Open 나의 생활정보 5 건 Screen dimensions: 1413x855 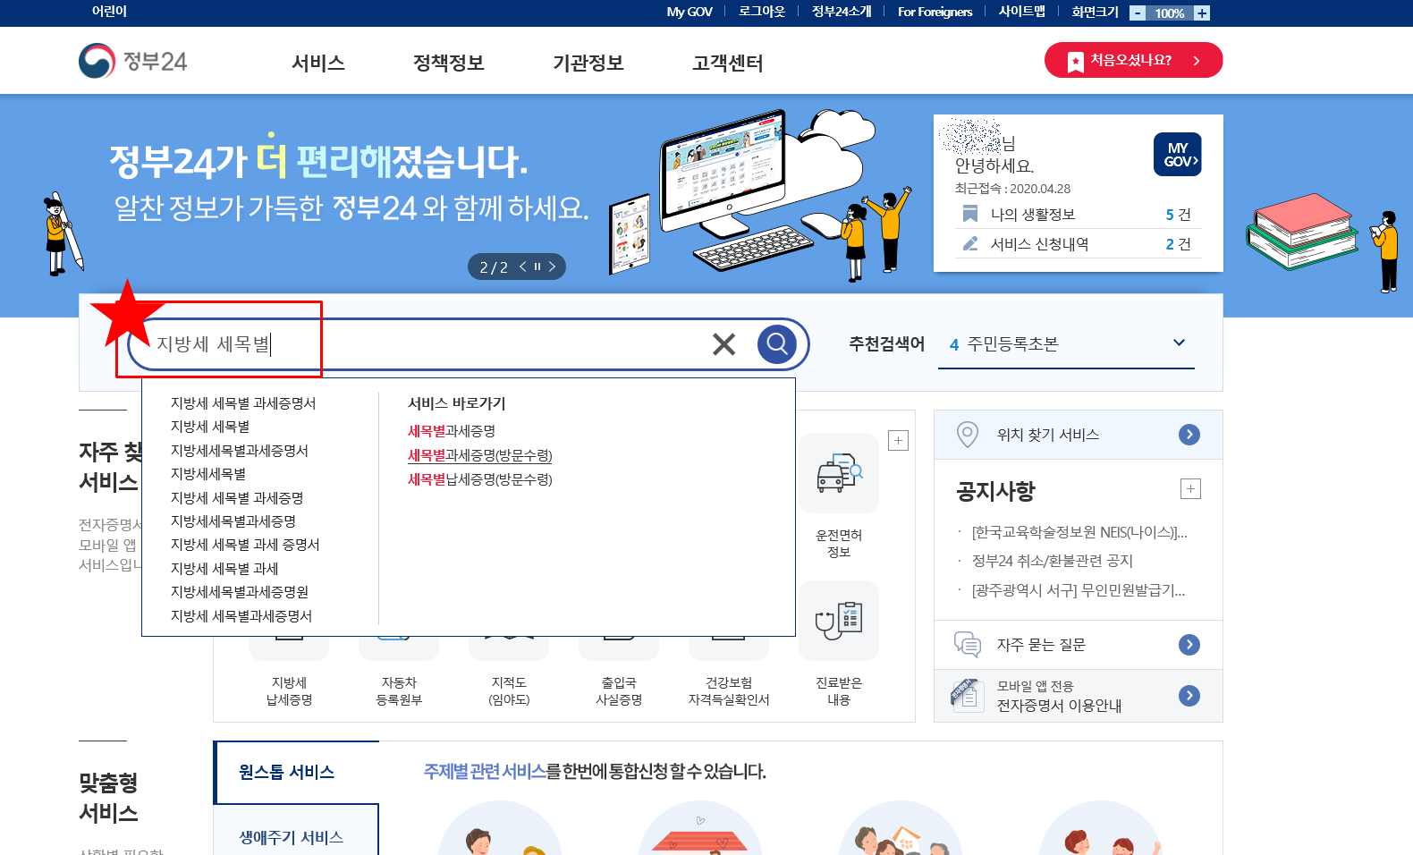click(x=1079, y=215)
